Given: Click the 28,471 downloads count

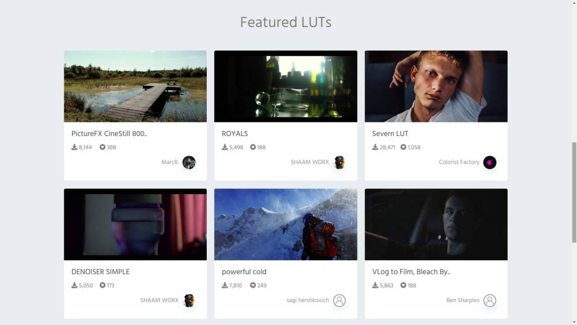Looking at the screenshot, I should pyautogui.click(x=388, y=147).
